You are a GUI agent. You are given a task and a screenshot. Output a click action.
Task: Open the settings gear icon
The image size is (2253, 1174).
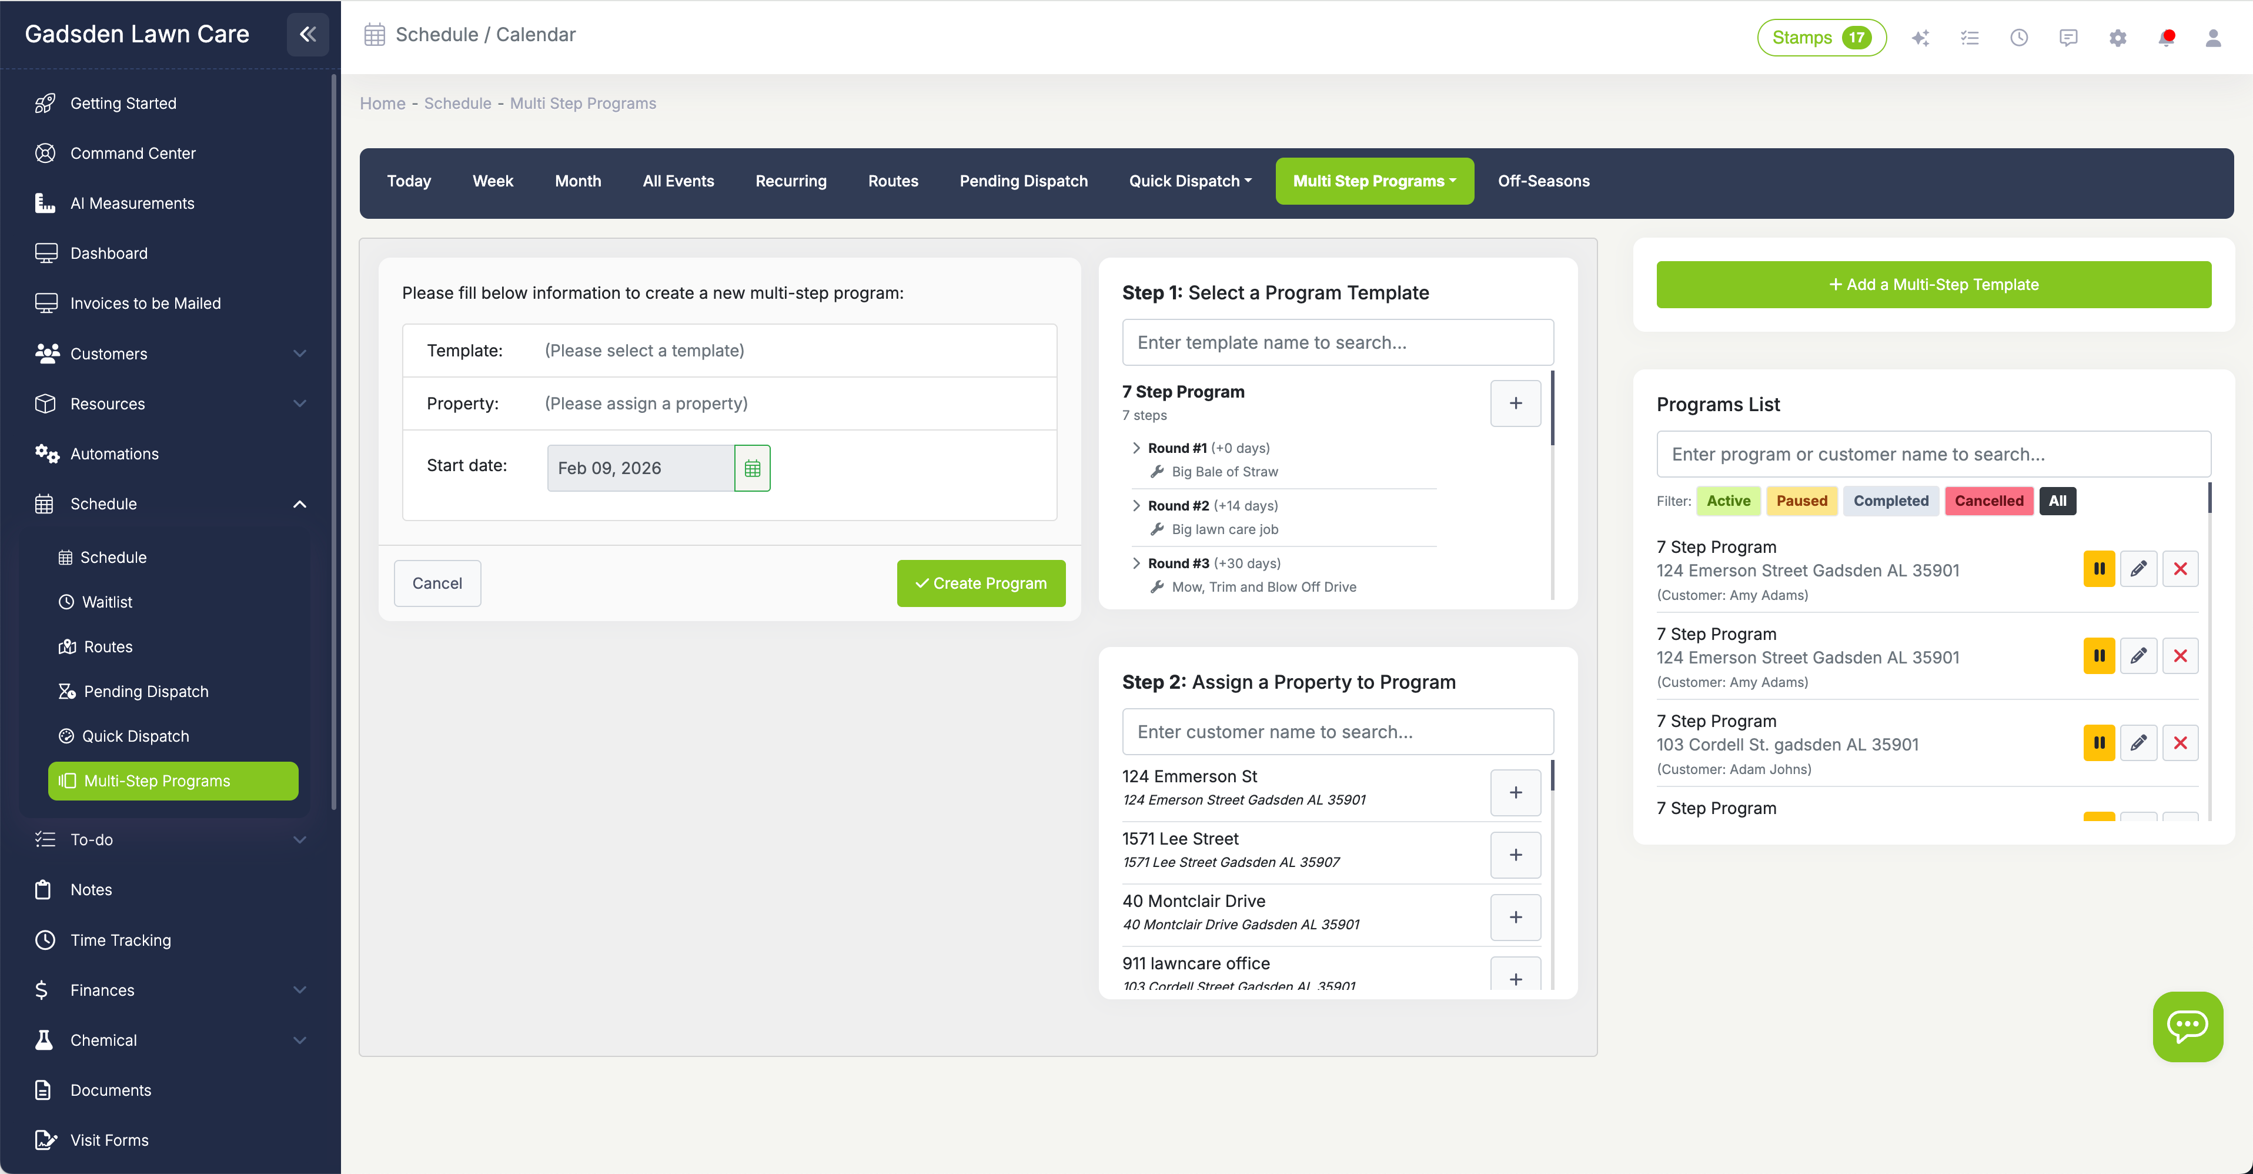(2118, 38)
